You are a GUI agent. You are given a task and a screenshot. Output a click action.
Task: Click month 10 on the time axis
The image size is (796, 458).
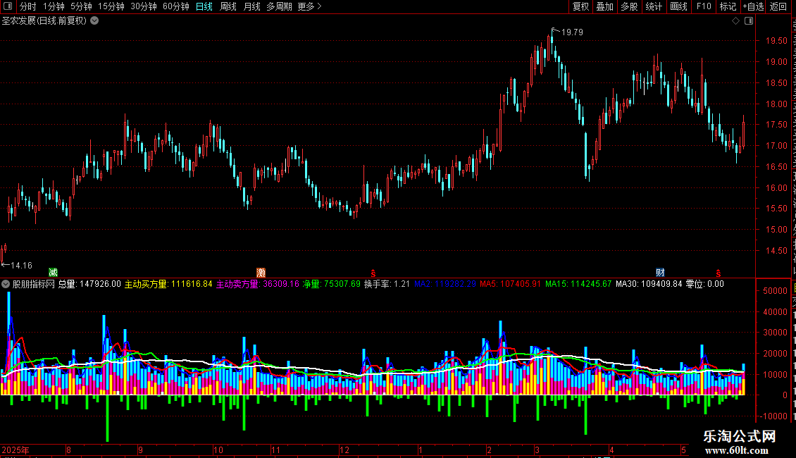(x=218, y=450)
